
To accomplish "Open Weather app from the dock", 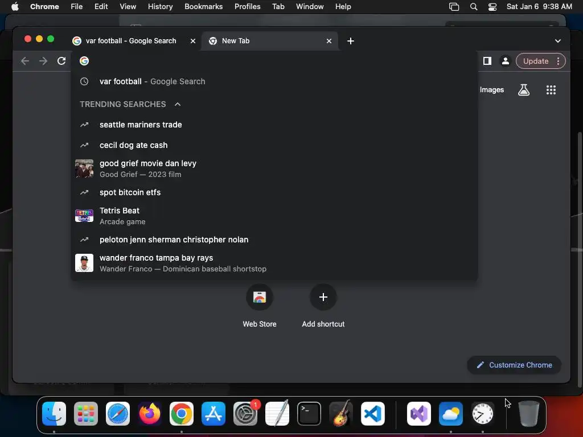I will pyautogui.click(x=451, y=414).
